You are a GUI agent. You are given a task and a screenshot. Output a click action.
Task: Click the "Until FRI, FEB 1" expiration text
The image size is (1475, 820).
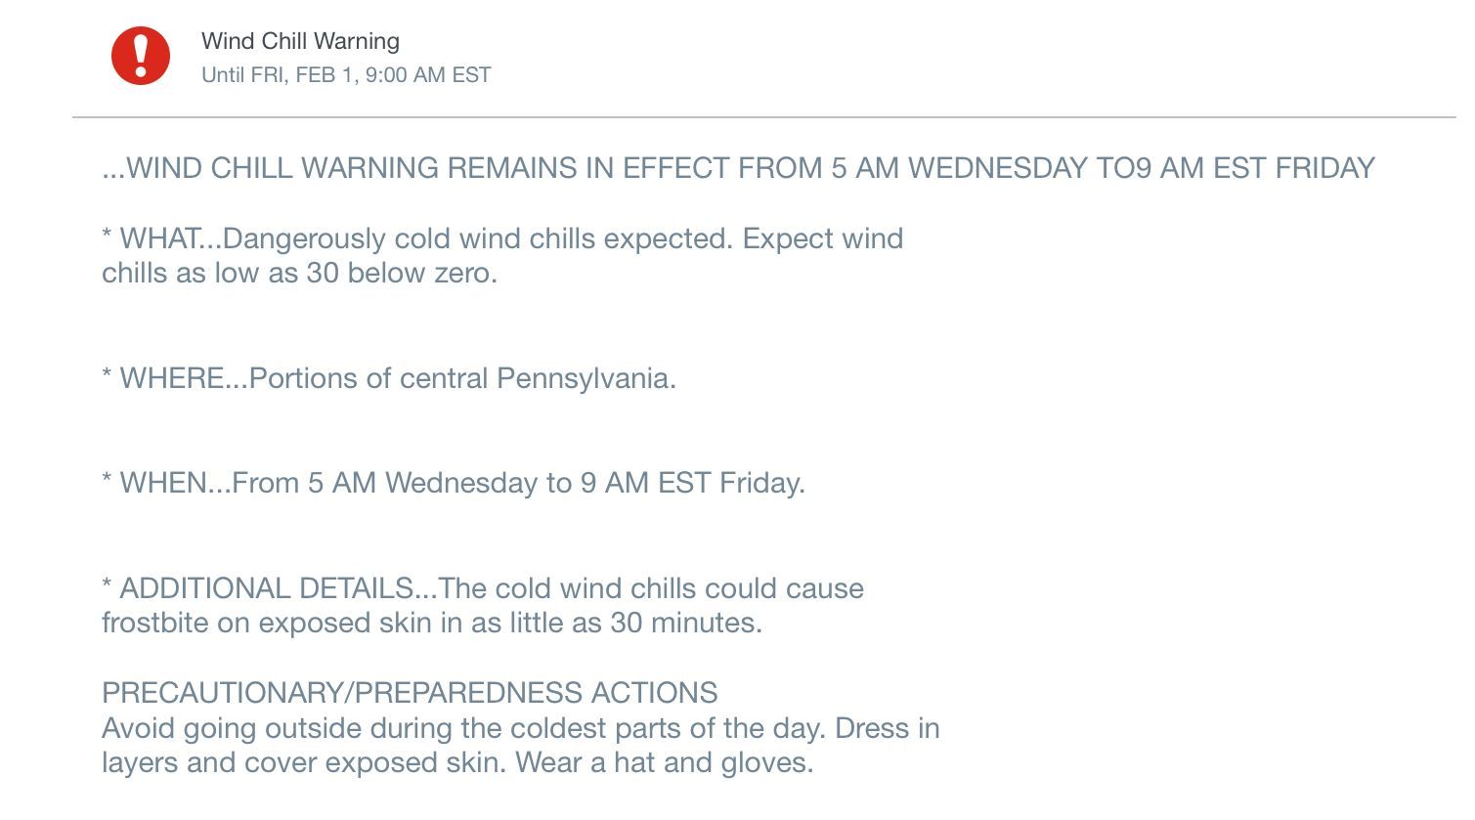click(279, 75)
